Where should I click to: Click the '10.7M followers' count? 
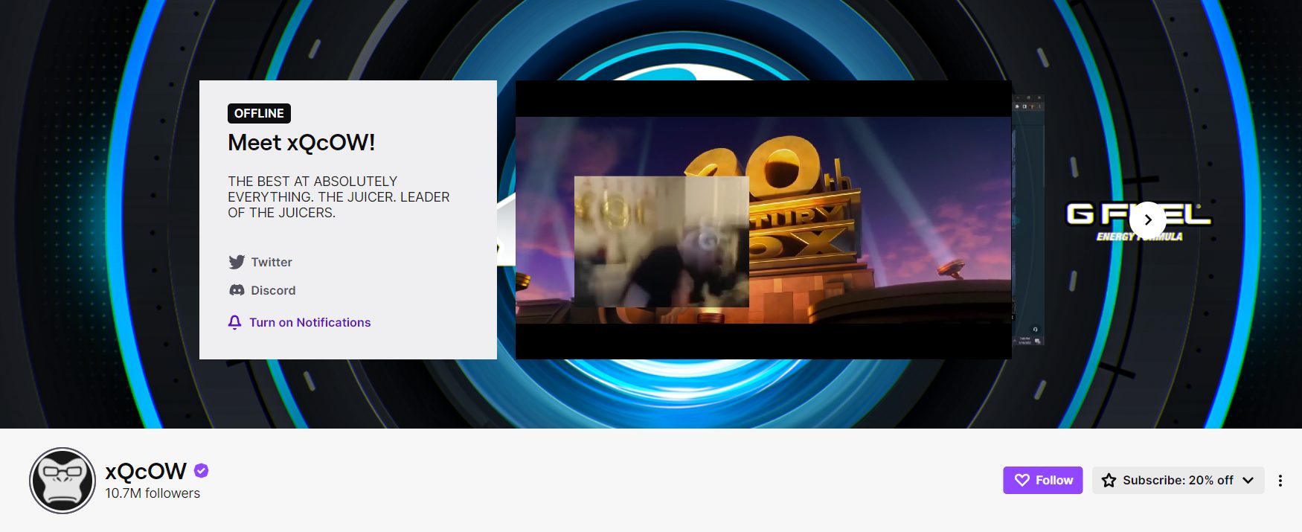coord(153,493)
